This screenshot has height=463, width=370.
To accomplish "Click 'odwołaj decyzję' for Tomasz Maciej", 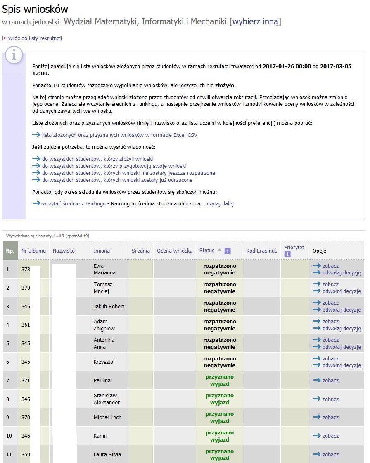I will [342, 291].
